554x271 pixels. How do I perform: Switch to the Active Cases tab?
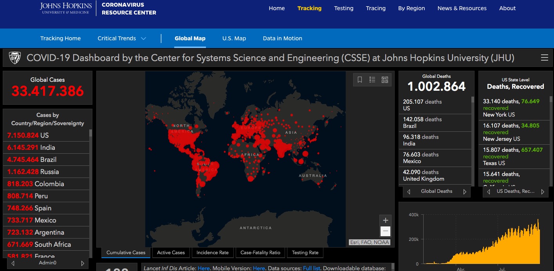coord(171,253)
